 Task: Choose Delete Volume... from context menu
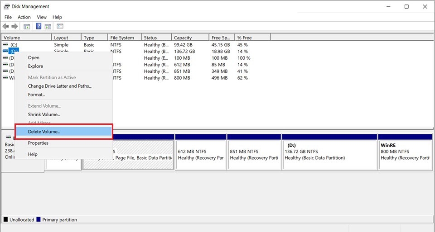[44, 132]
